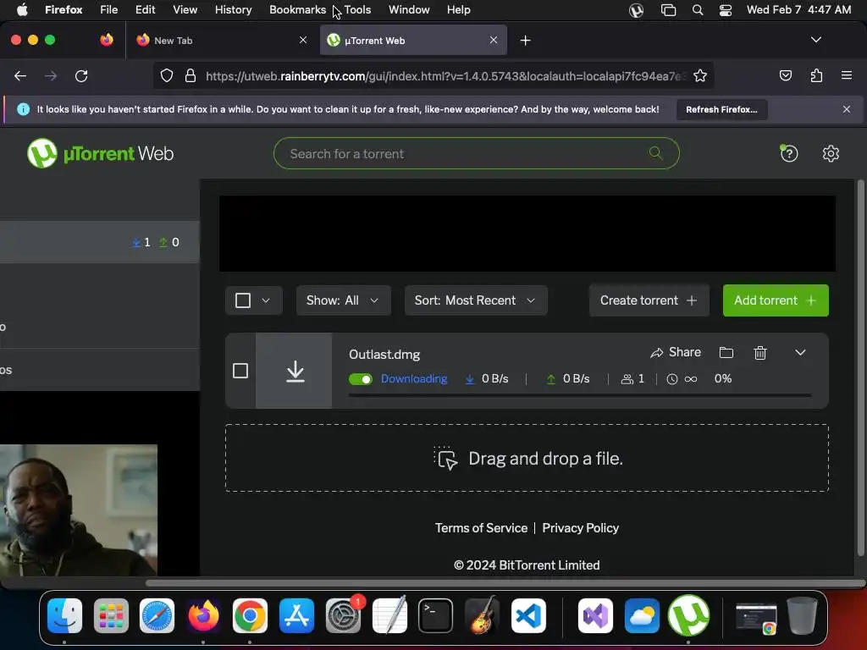Click the Create torrent button

click(649, 300)
